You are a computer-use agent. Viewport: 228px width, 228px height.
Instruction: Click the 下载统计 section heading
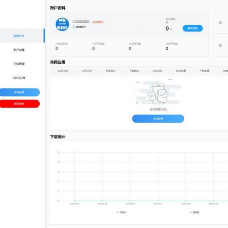coord(58,137)
